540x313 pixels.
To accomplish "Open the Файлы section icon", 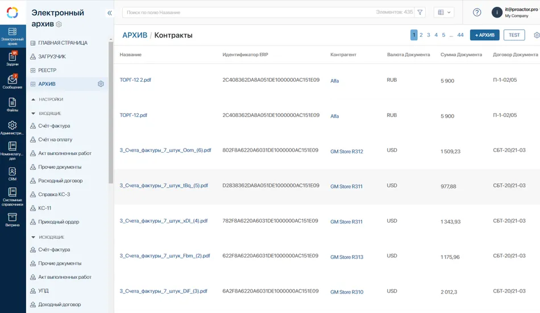I will point(13,105).
